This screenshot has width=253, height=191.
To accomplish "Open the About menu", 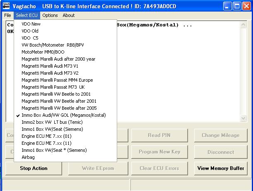I will tap(69, 15).
